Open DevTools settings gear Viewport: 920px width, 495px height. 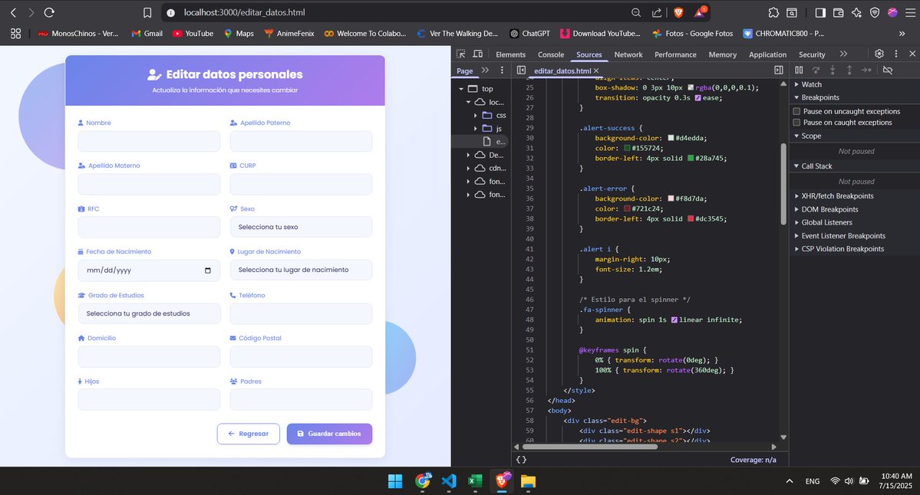pos(879,54)
